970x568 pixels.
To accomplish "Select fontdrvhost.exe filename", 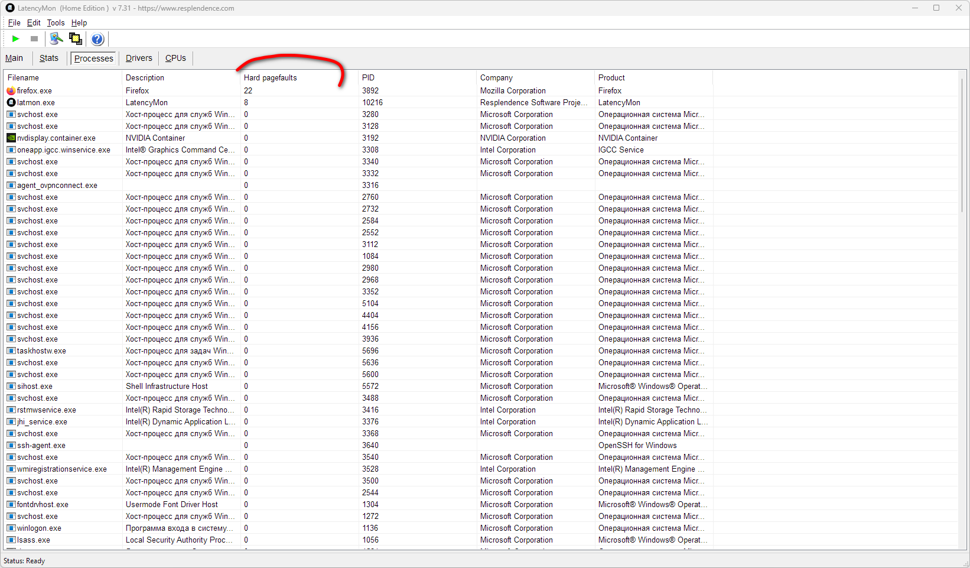I will tap(43, 505).
